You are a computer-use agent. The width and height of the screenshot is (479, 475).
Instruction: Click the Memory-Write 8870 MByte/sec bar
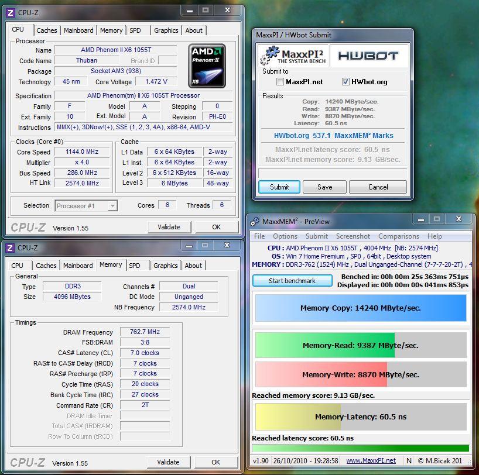click(361, 374)
